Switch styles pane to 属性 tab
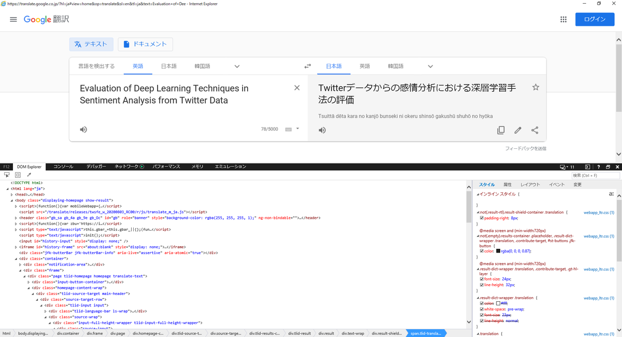622x337 pixels. [x=507, y=185]
